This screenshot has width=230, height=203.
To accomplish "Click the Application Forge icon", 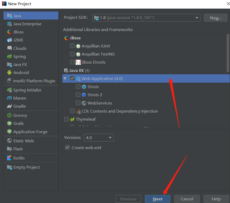I will 9,132.
